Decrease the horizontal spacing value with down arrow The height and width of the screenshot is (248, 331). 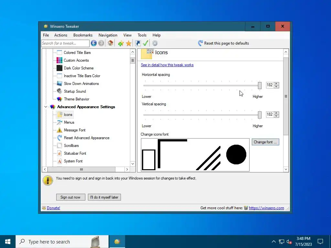(x=276, y=87)
